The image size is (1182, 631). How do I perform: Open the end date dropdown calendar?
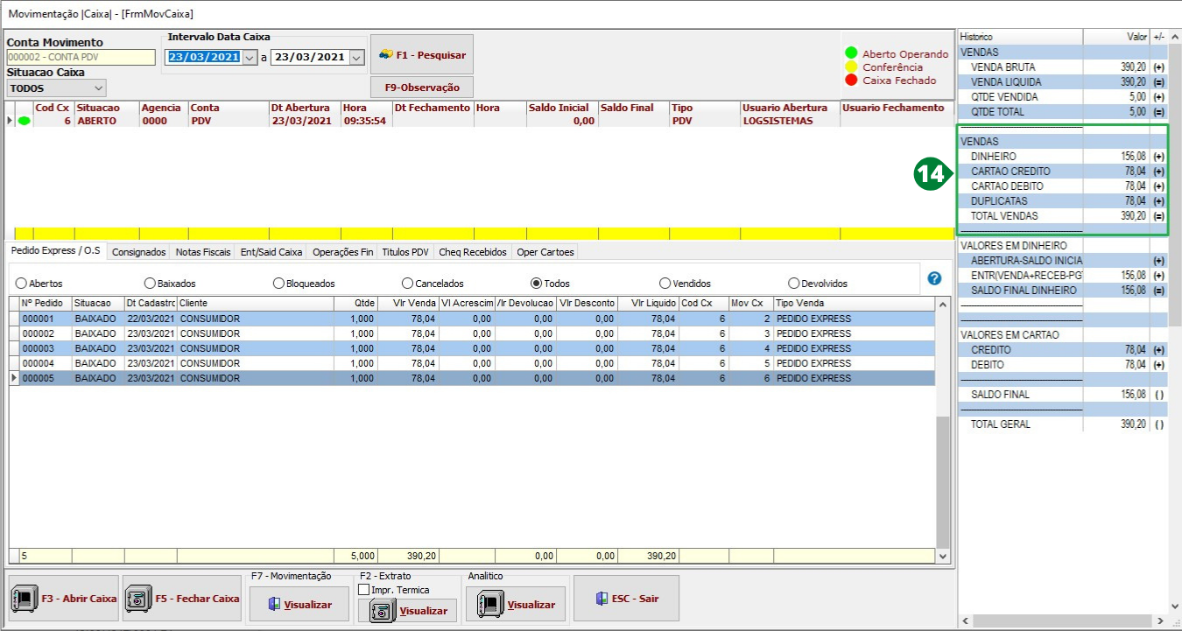[x=355, y=57]
